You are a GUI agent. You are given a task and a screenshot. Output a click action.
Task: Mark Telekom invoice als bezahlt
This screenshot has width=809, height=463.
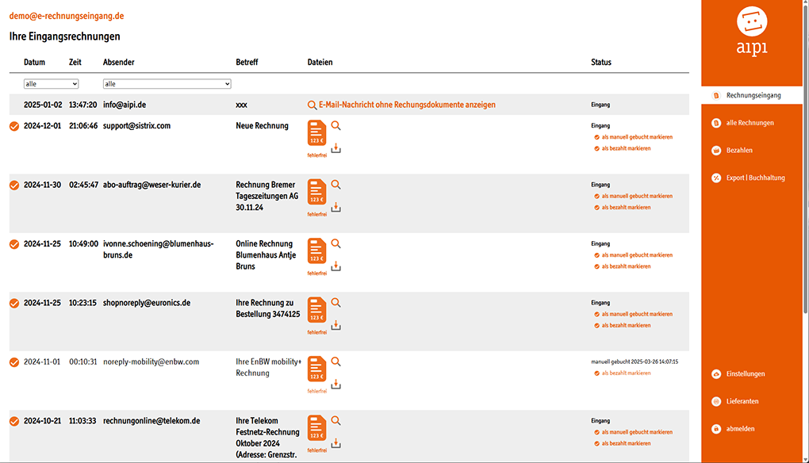pos(626,443)
